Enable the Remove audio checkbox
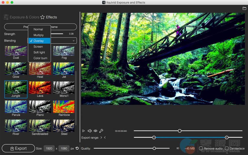 click(201, 148)
